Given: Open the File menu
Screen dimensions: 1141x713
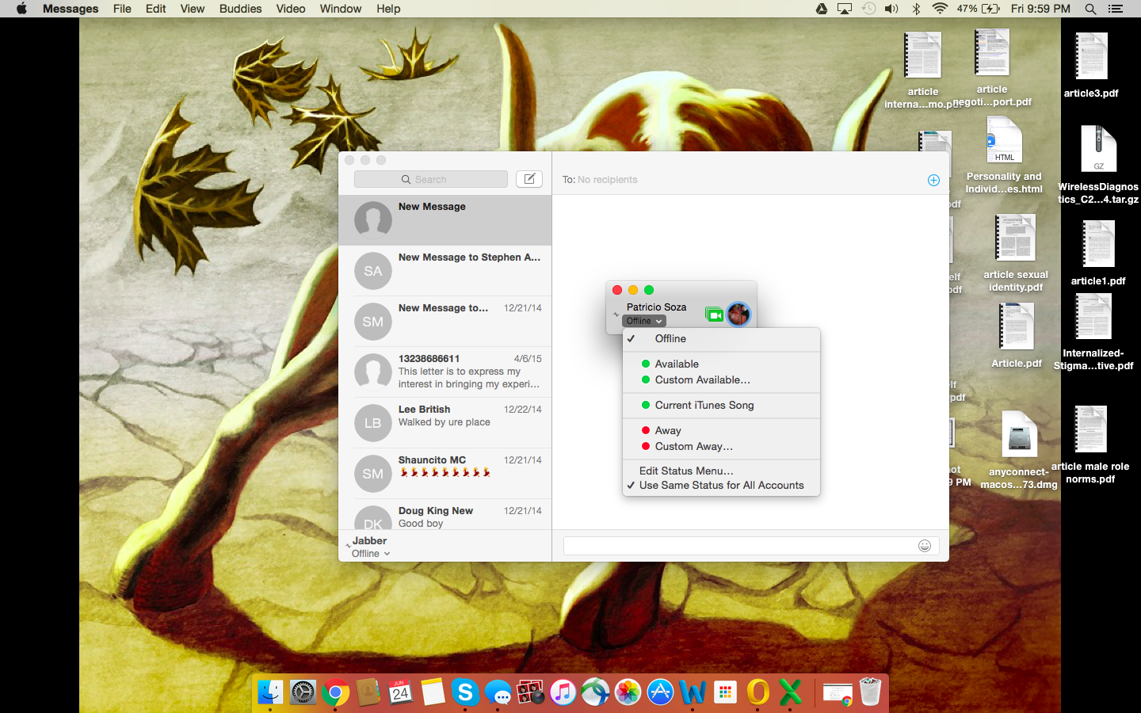Looking at the screenshot, I should coord(122,9).
